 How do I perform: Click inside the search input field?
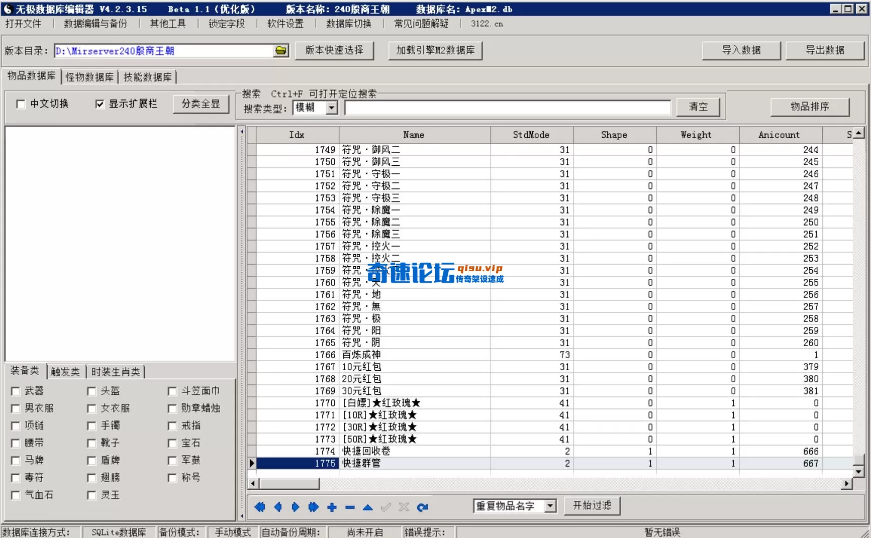click(x=507, y=107)
